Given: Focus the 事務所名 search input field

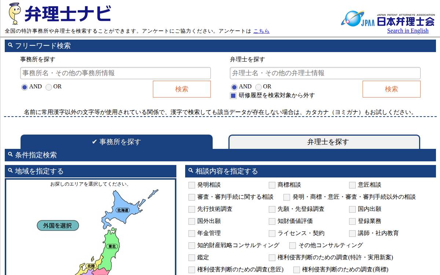Looking at the screenshot, I should [115, 73].
